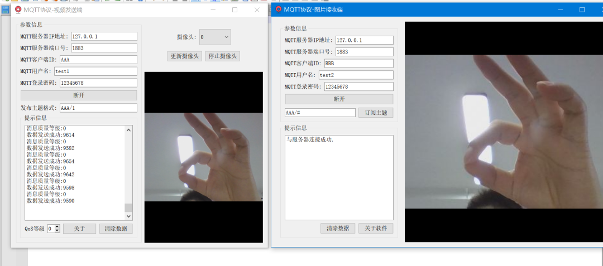Click the 更新摄像头 button

[x=185, y=56]
